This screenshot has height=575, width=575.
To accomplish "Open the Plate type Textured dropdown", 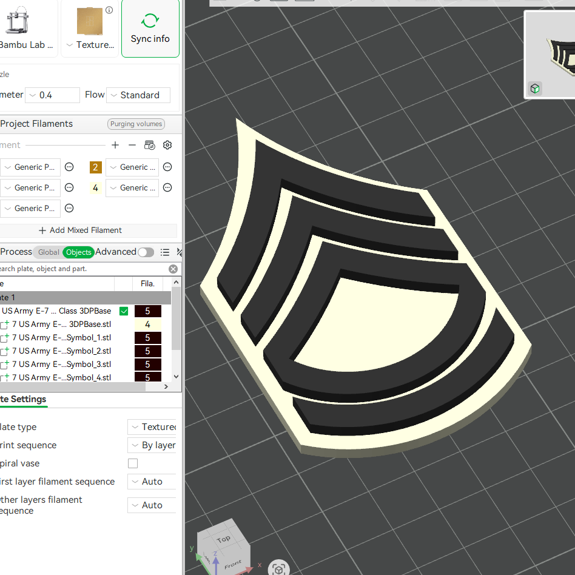I will (x=152, y=427).
